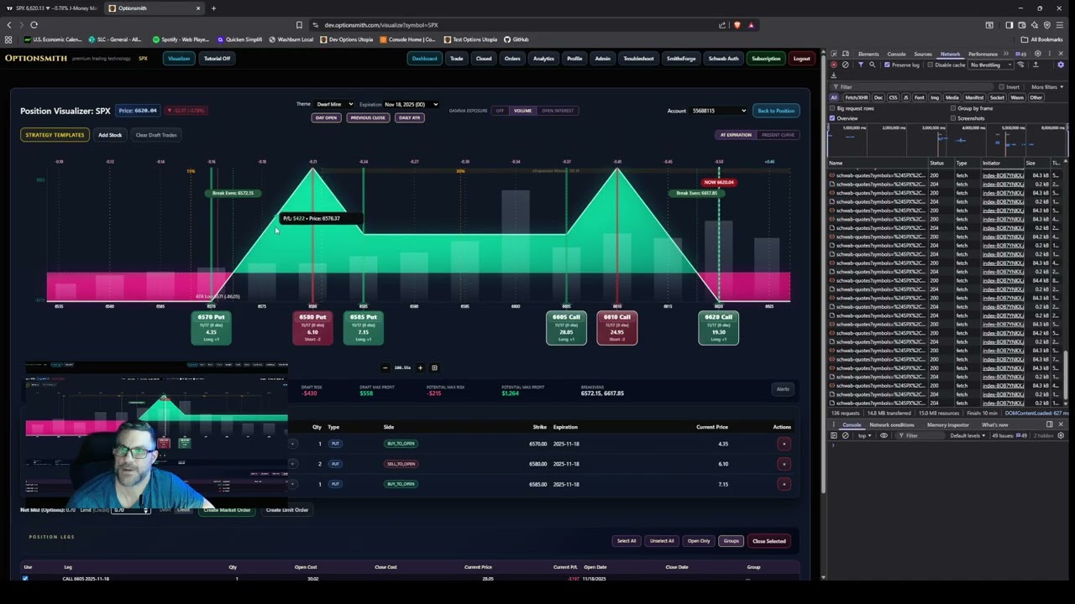Remove the 6570.00 put draft leg
1075x604 pixels.
coord(784,444)
